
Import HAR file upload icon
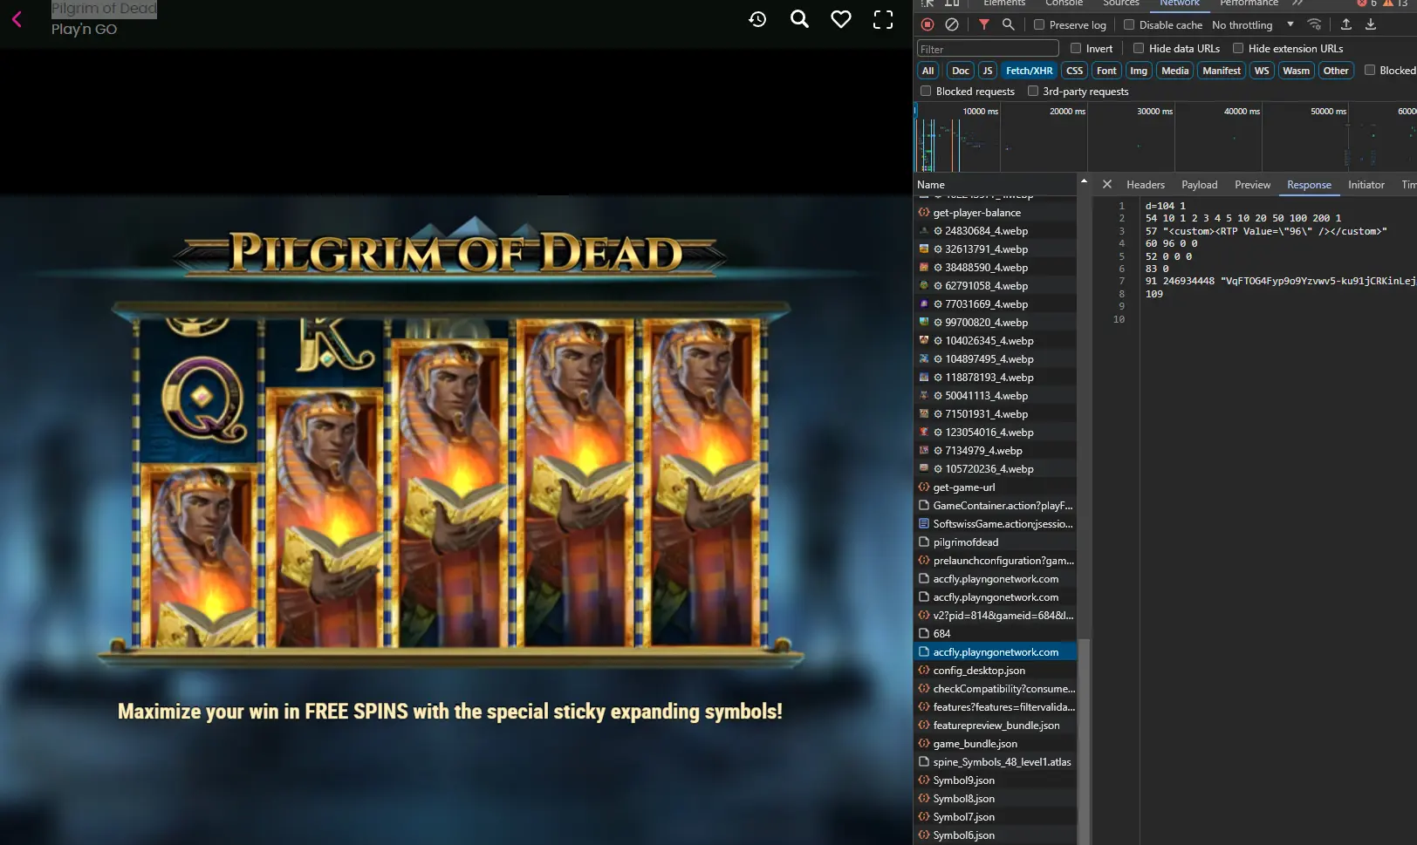pyautogui.click(x=1346, y=25)
